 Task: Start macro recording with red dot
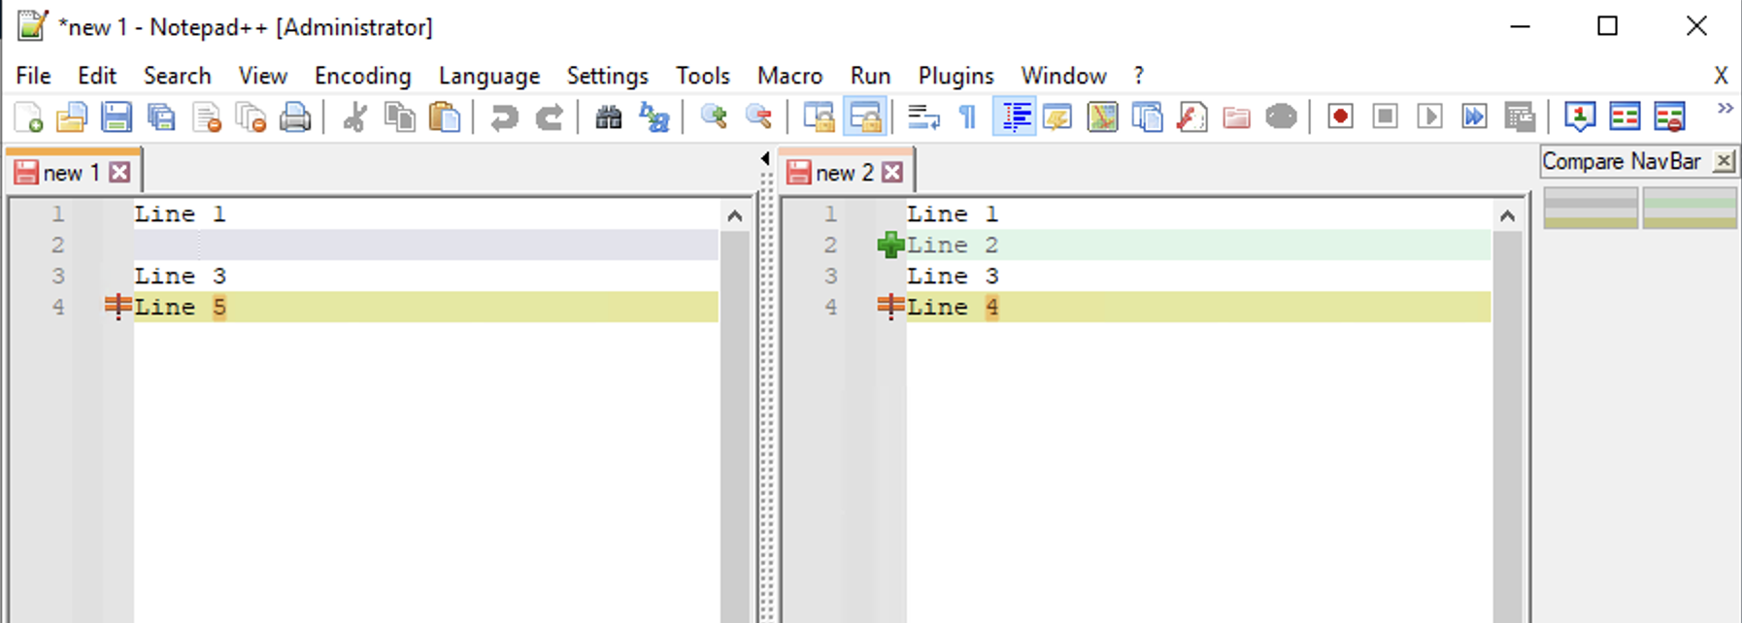(x=1341, y=117)
